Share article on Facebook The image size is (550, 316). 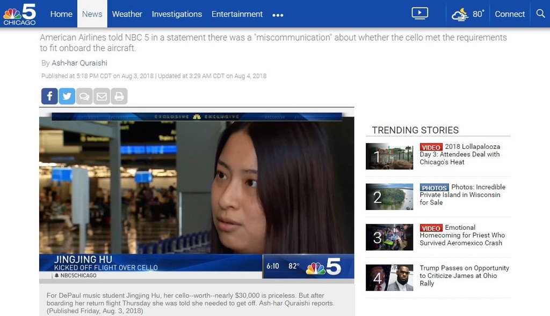(49, 96)
